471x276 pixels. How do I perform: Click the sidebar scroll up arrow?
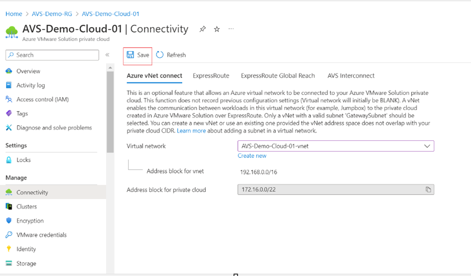click(110, 68)
